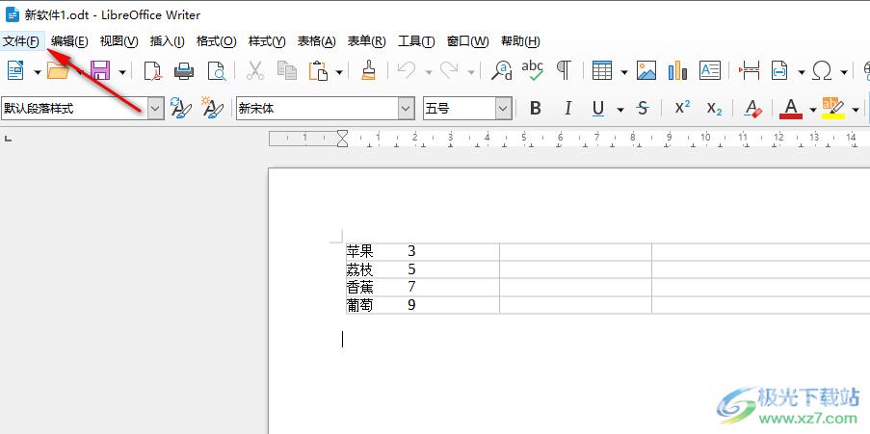Image resolution: width=870 pixels, height=434 pixels.
Task: Click the Copy icon
Action: (x=287, y=71)
